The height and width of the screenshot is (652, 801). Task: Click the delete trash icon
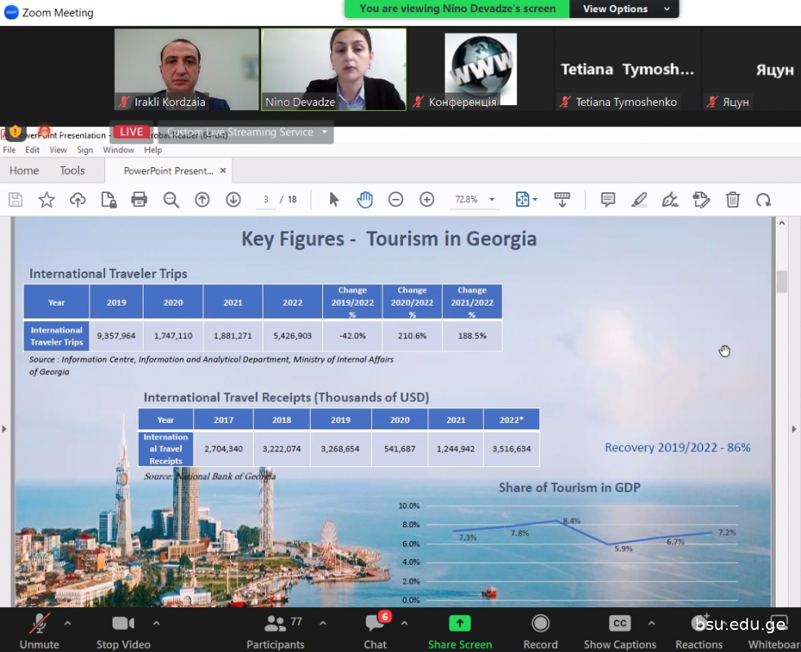pos(732,200)
